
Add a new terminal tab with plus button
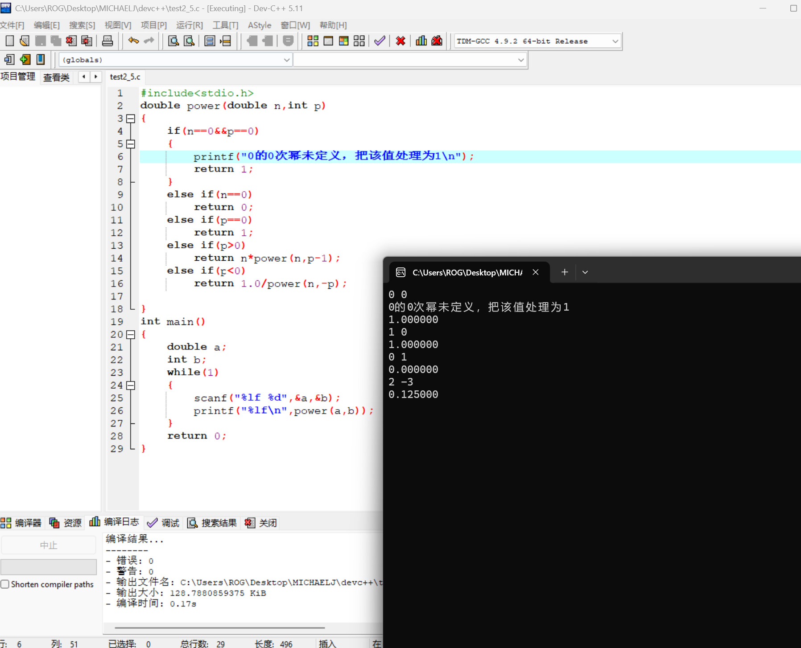(565, 272)
